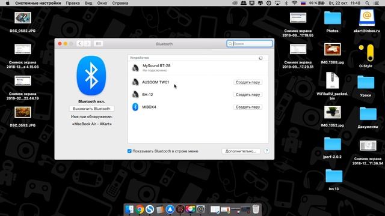Open the Окно menu
Screen dimensions: 385x216
[x=102, y=3]
